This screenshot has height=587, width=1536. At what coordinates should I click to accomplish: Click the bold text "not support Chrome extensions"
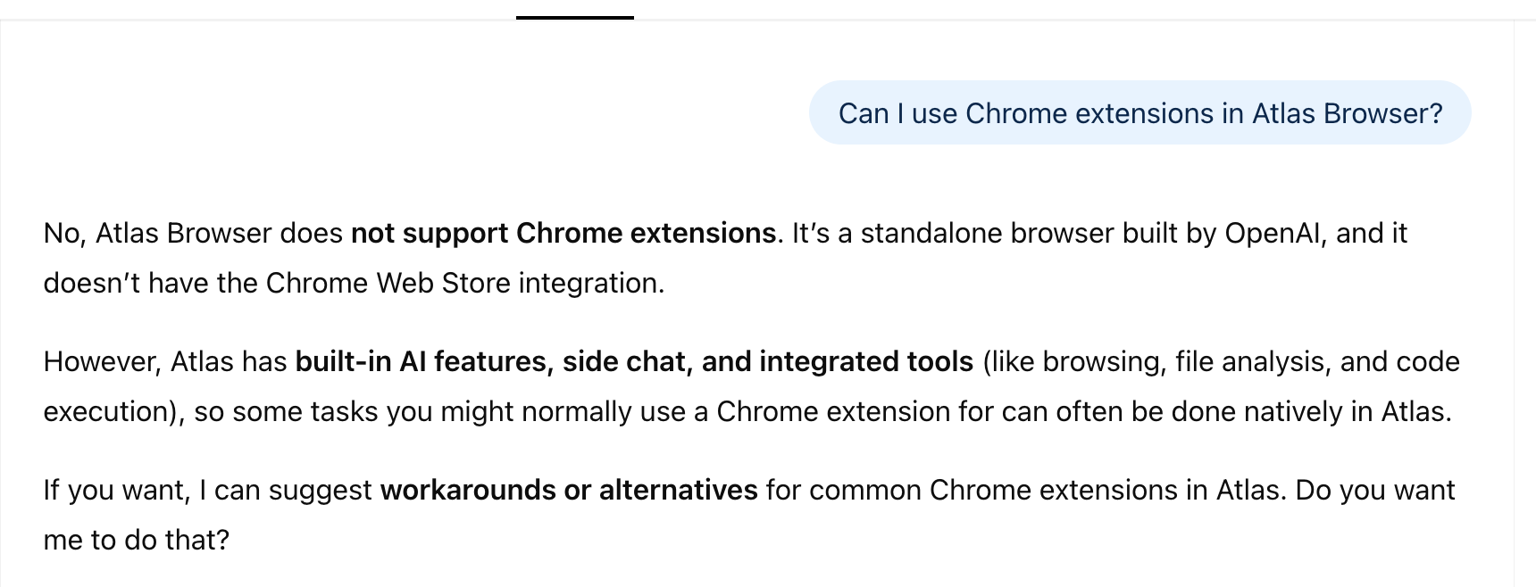point(563,233)
